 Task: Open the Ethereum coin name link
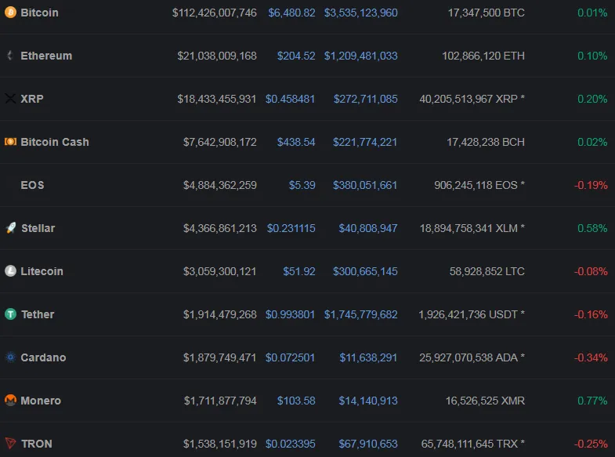coord(46,56)
